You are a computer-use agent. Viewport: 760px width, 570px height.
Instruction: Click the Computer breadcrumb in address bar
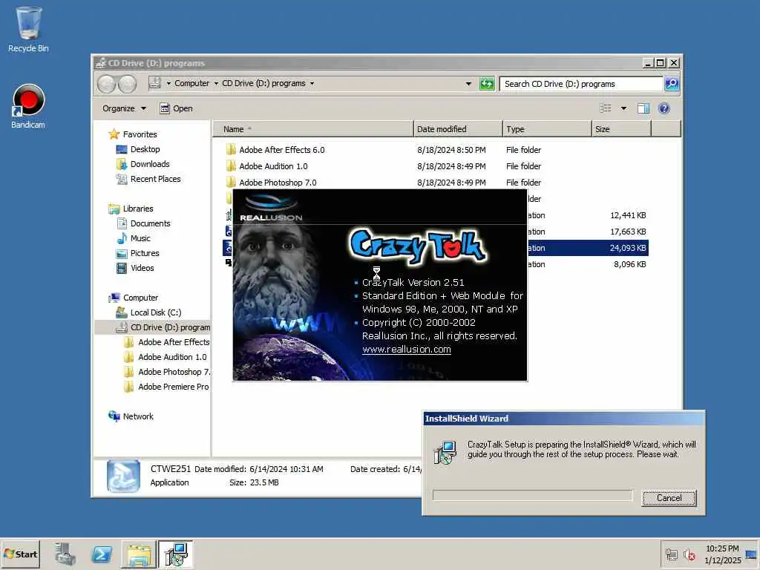tap(192, 83)
